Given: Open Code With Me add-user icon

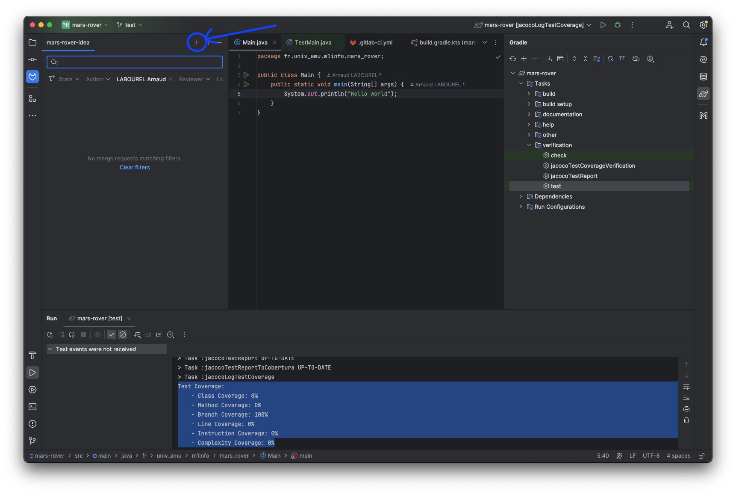Looking at the screenshot, I should coord(670,25).
